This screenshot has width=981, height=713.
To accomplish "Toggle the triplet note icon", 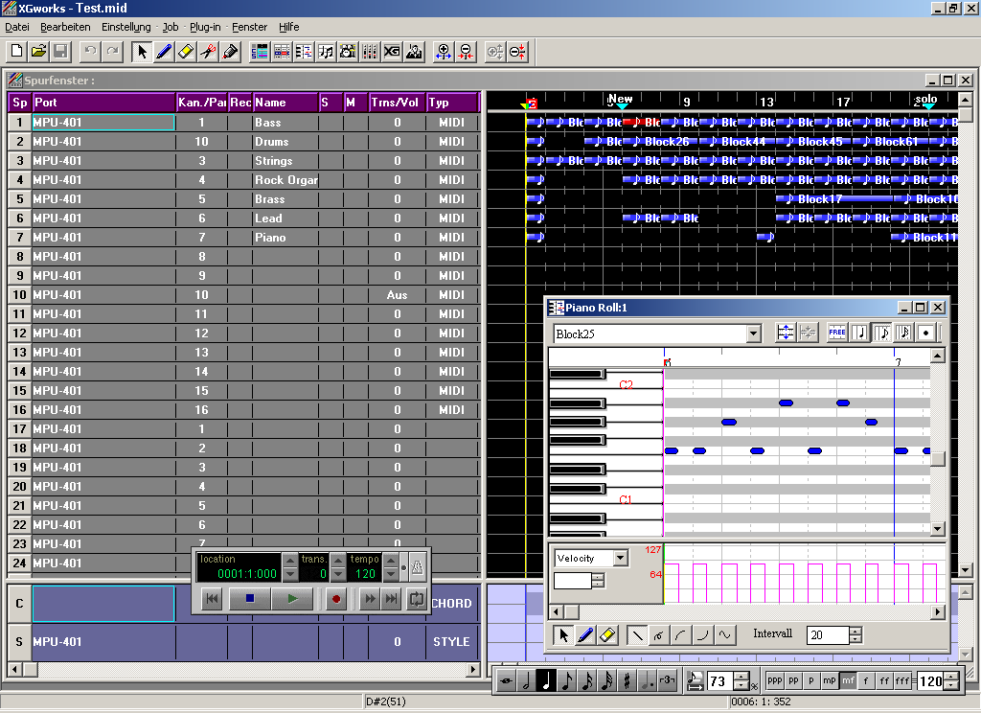I will (667, 681).
